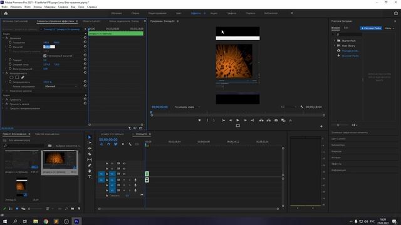Select the Pen tool in timeline toolbox
This screenshot has width=401, height=225.
pos(90,166)
